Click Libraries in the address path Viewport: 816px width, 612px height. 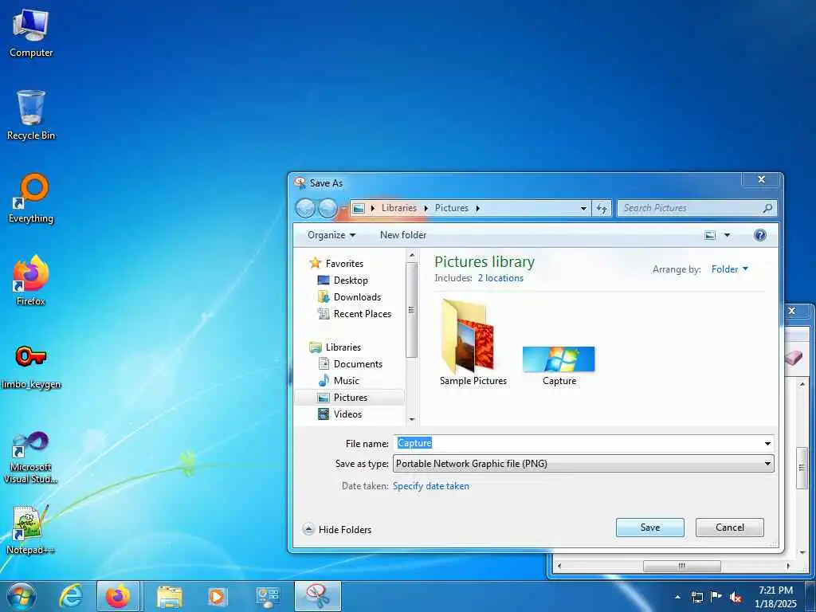398,208
